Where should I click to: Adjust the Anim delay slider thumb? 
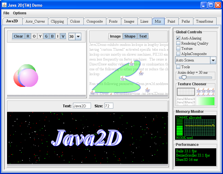[184, 77]
